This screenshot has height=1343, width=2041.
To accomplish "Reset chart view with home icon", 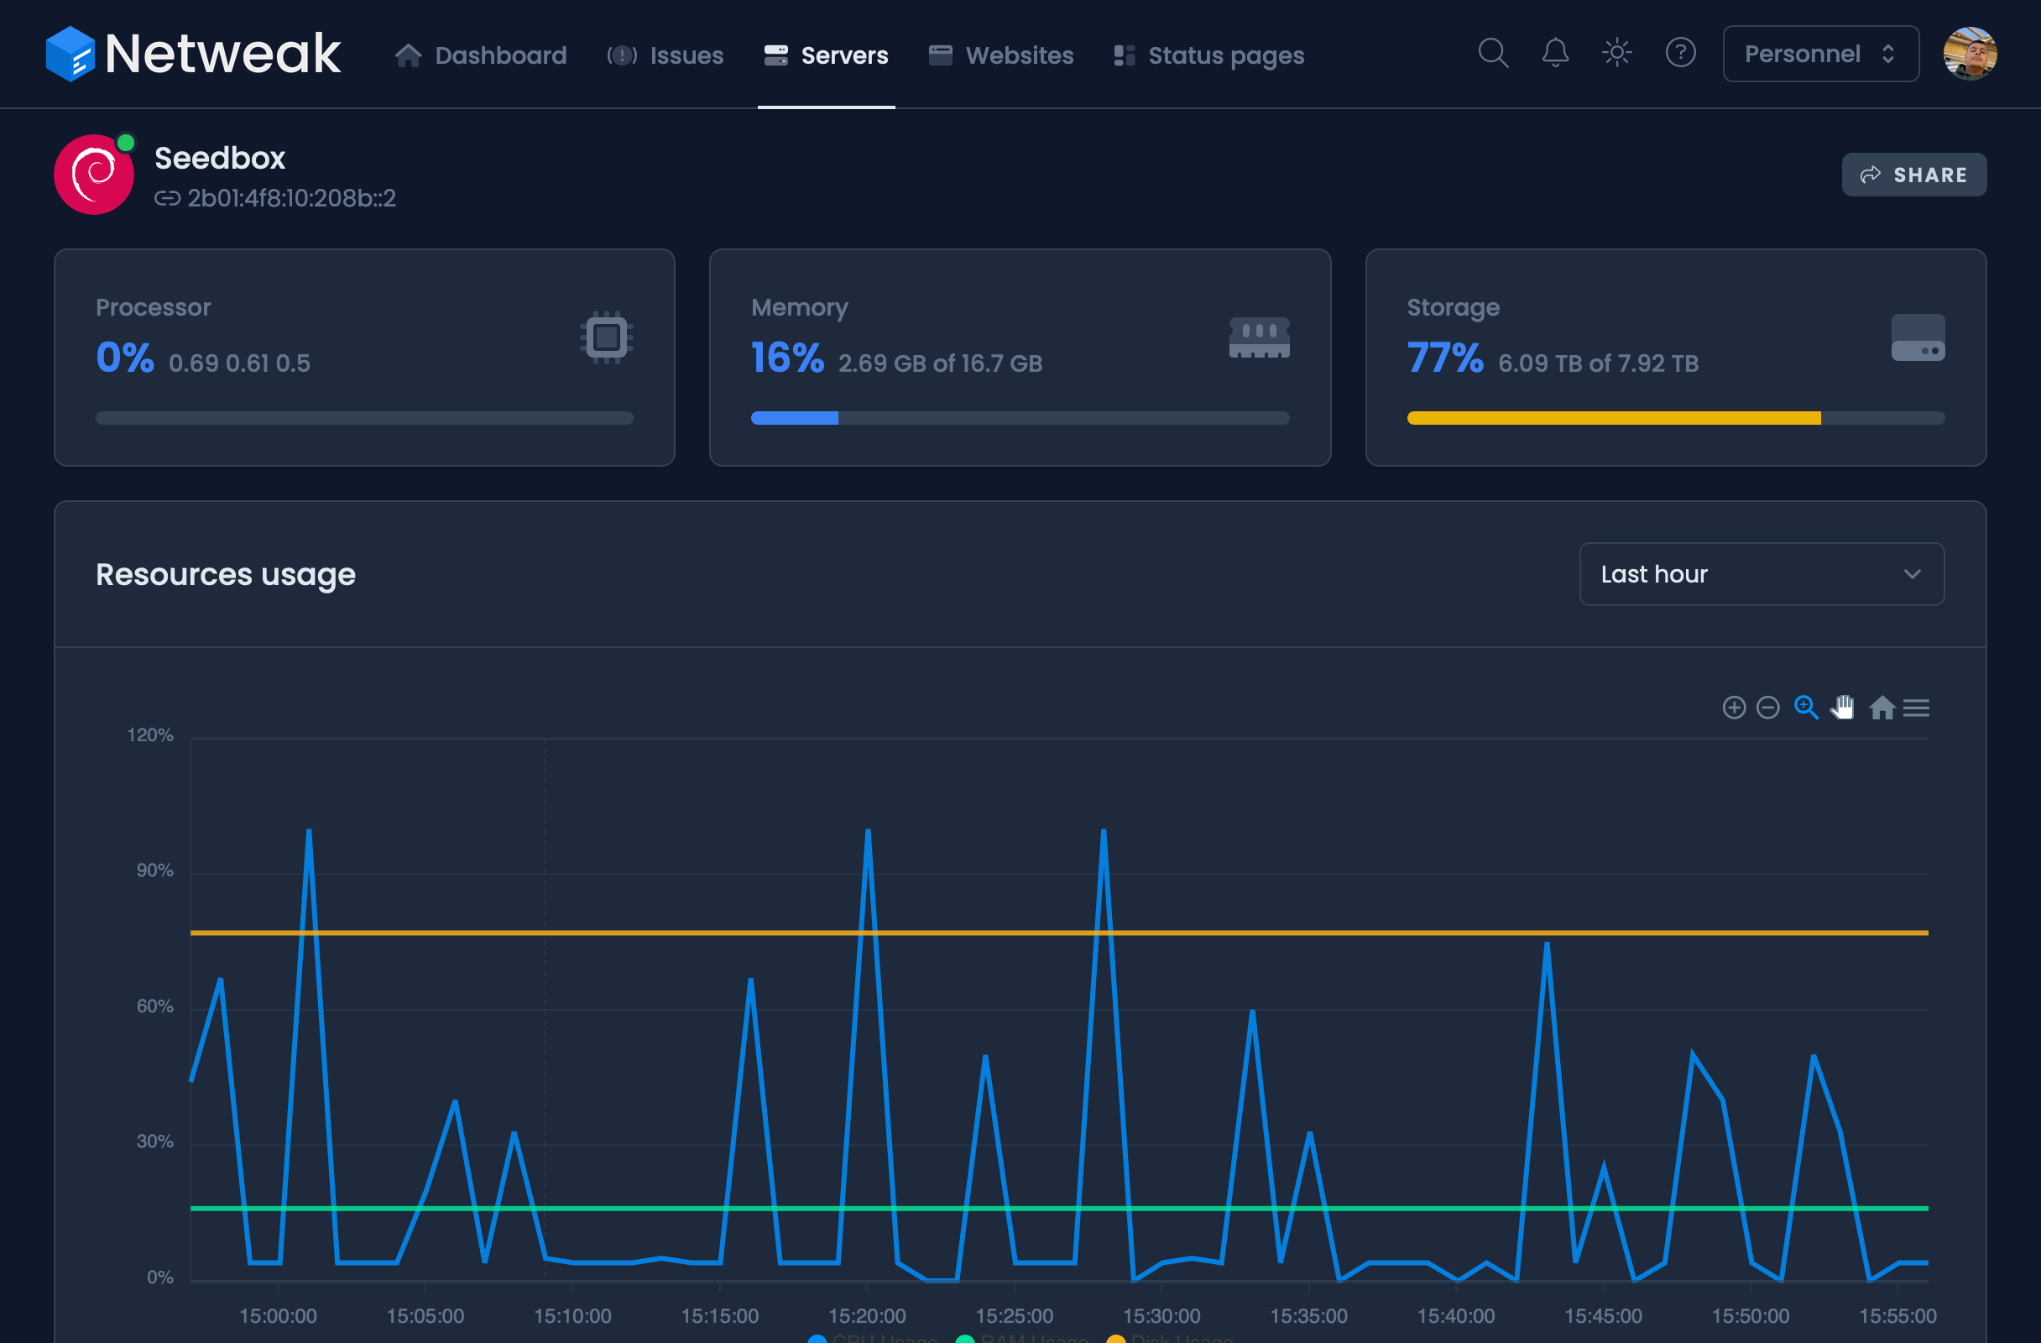I will (x=1882, y=708).
